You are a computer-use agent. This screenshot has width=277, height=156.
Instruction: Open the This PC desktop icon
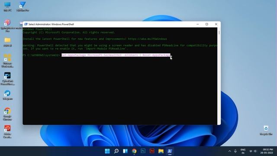(7, 6)
